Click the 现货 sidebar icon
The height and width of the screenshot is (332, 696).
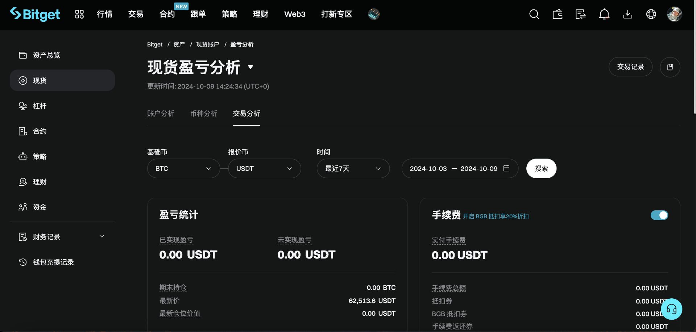point(23,80)
